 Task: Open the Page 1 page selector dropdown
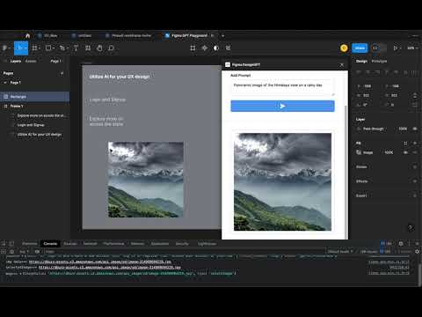coord(56,61)
